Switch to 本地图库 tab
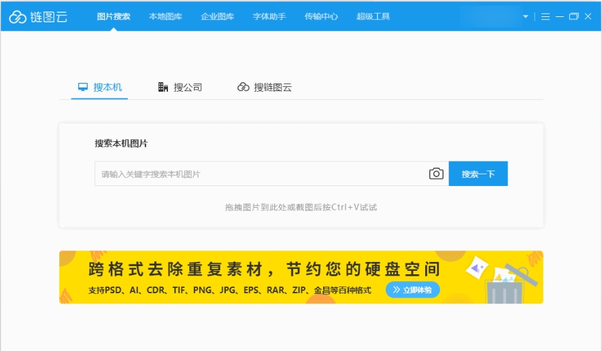The height and width of the screenshot is (351, 602). tap(165, 16)
